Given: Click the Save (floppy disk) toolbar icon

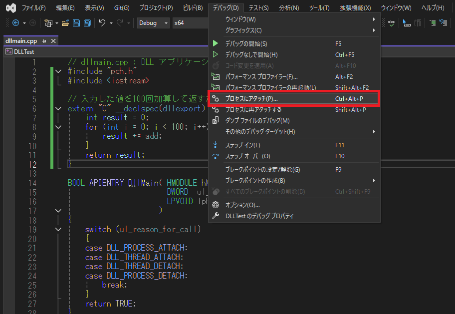Looking at the screenshot, I should (x=76, y=23).
